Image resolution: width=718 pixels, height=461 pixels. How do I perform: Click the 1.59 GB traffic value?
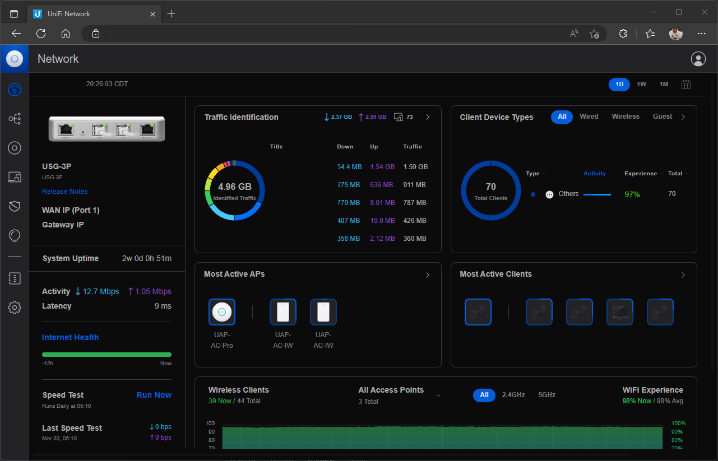tap(415, 167)
